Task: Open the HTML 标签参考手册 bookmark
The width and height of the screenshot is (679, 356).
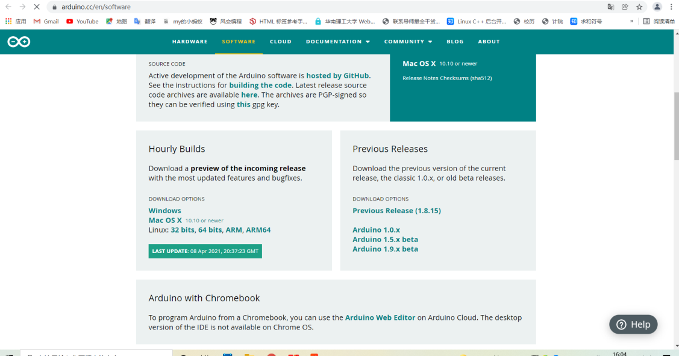Action: pyautogui.click(x=278, y=21)
